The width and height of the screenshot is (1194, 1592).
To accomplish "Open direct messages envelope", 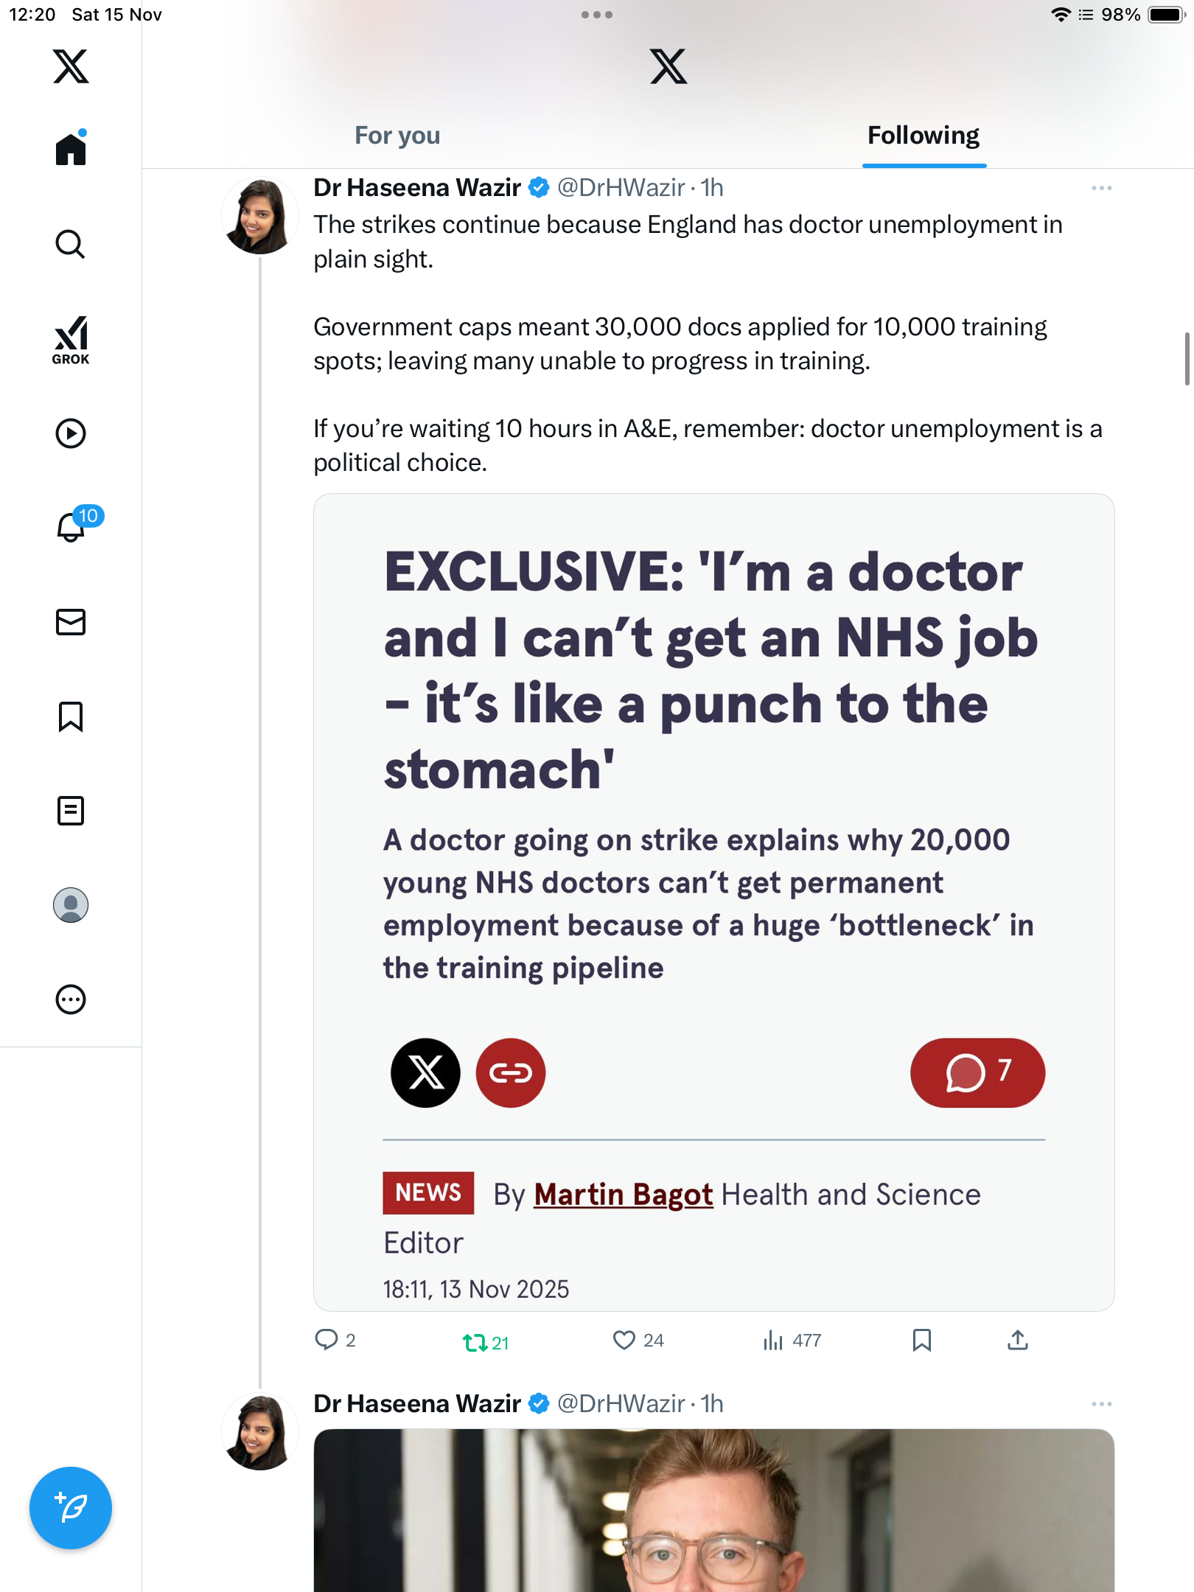I will click(71, 622).
